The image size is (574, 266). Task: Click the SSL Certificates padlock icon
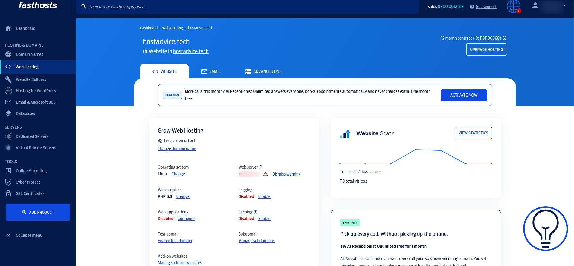click(x=8, y=193)
